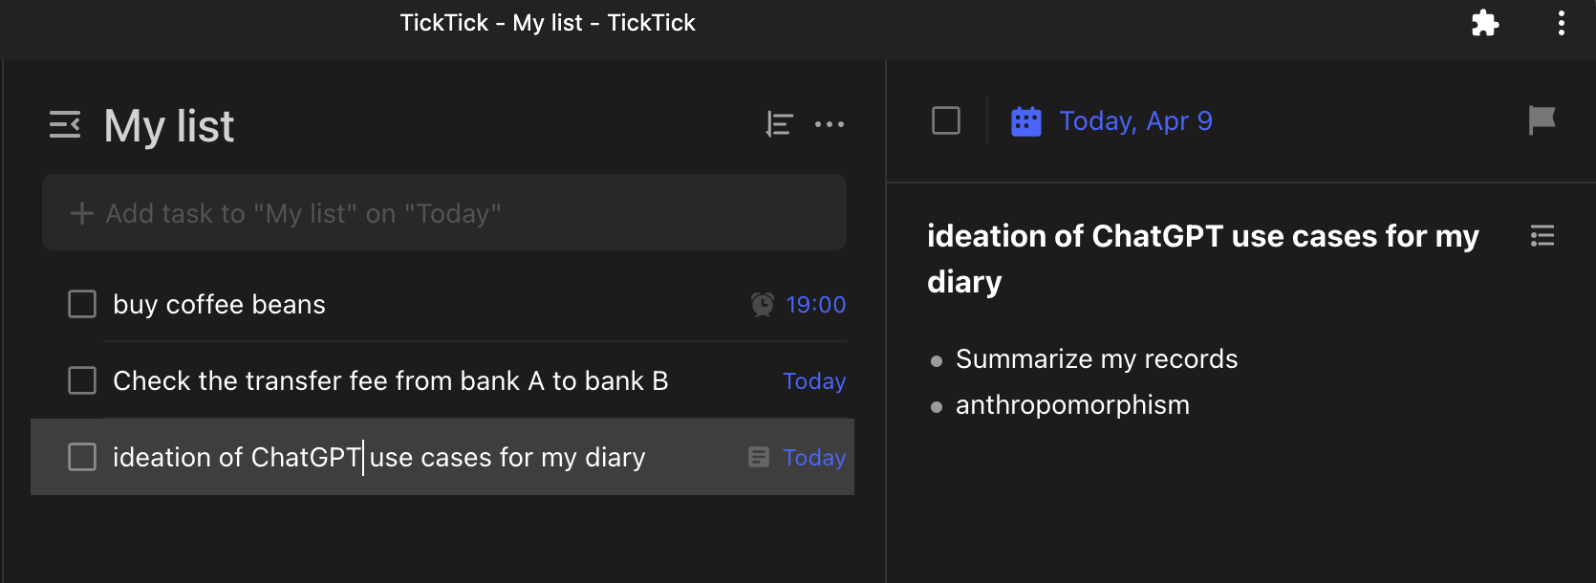
Task: Click the 19:00 reminder time
Action: [814, 304]
